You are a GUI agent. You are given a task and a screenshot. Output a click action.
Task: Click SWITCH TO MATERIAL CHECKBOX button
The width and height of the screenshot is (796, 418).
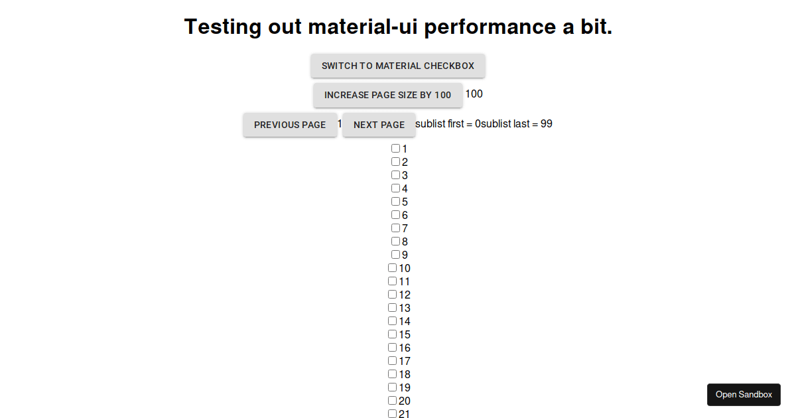pyautogui.click(x=397, y=66)
